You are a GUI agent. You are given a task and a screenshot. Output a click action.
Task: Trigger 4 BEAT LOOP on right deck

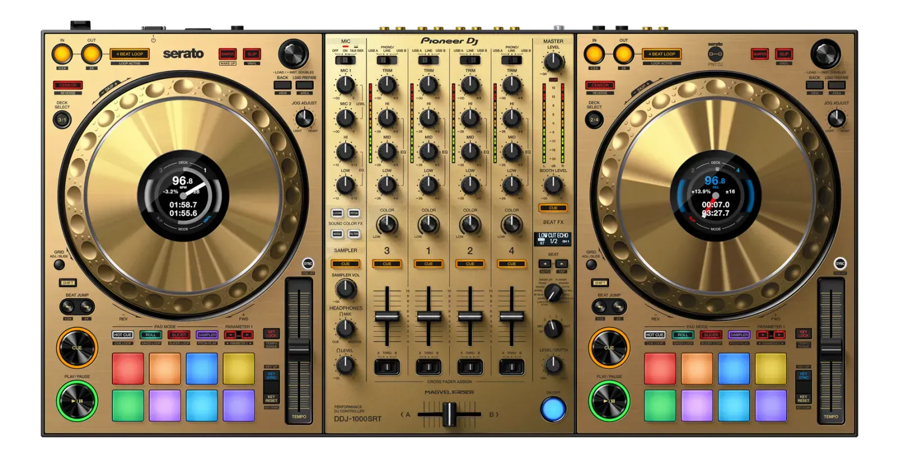point(662,54)
